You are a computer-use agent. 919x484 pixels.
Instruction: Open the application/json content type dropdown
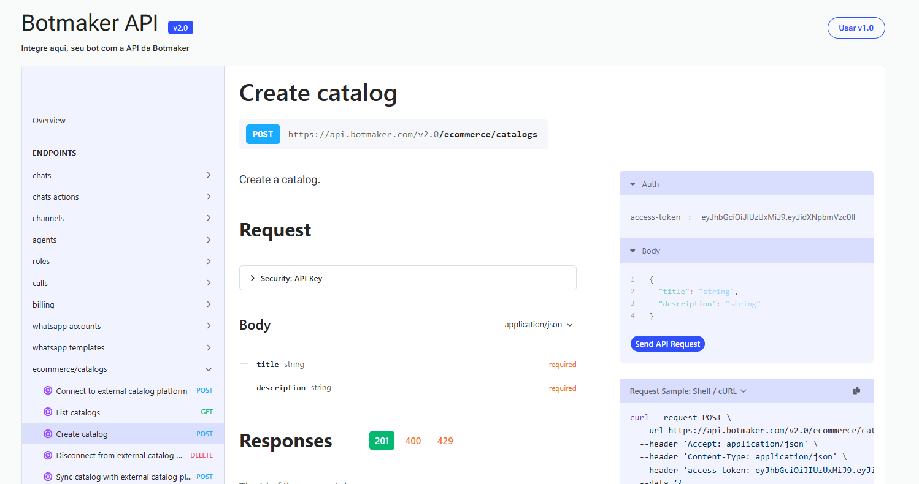tap(538, 325)
